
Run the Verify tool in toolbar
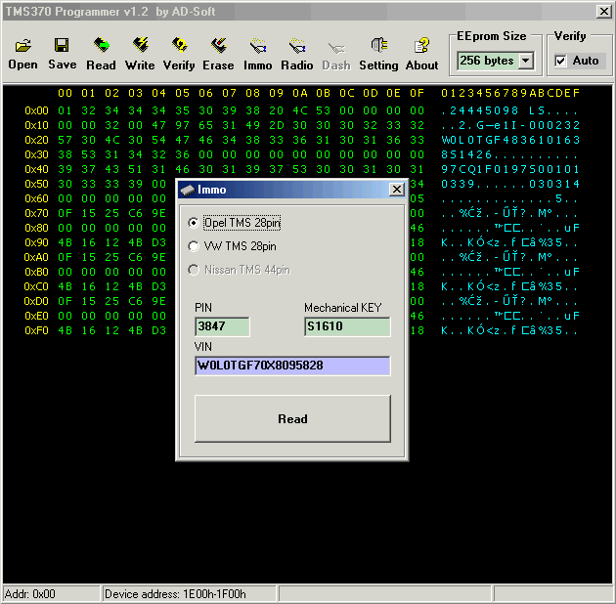(x=179, y=54)
